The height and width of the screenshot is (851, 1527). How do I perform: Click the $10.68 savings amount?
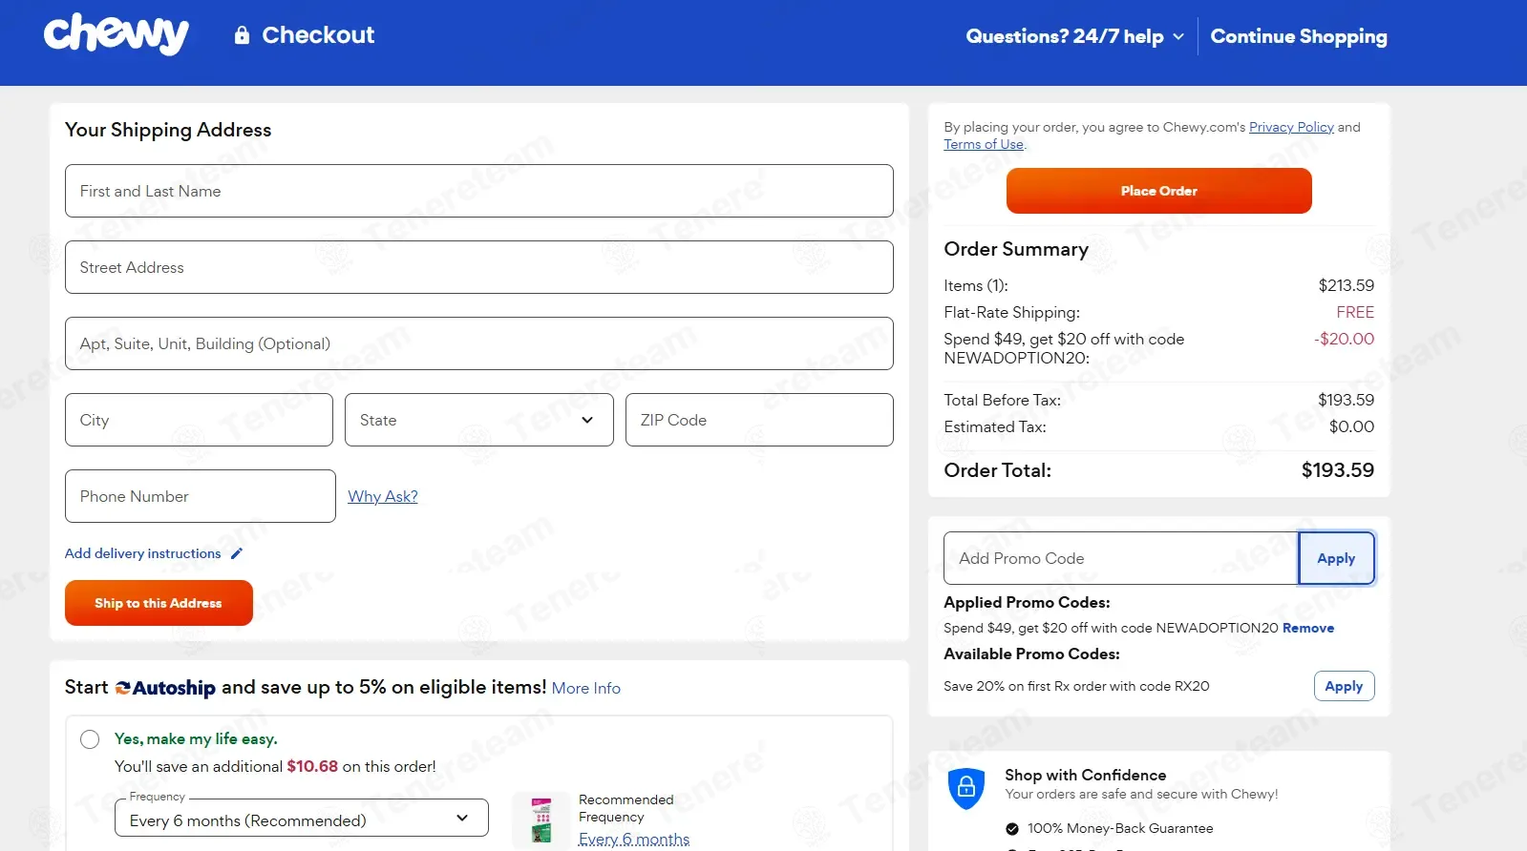[312, 766]
